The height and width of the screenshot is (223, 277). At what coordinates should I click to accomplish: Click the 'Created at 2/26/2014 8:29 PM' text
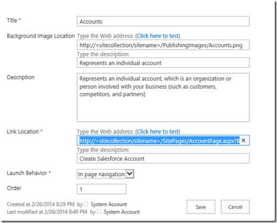[41, 204]
